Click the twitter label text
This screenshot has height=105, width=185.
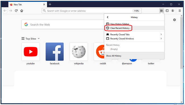pyautogui.click(x=151, y=64)
